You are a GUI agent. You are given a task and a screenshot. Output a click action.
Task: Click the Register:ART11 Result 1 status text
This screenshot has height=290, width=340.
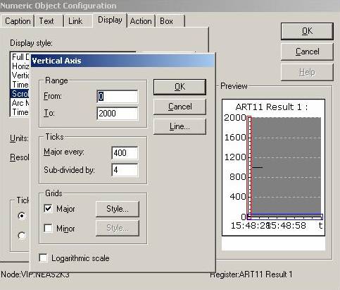tap(251, 274)
